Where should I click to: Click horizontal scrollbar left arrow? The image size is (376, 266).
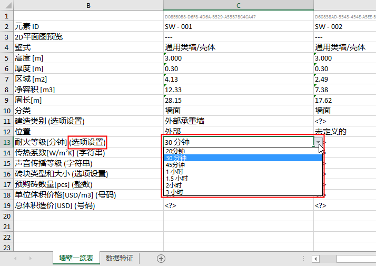coord(315,259)
